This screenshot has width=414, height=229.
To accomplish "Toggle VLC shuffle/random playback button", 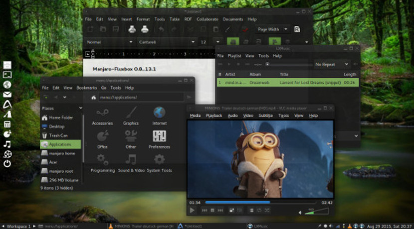I will click(267, 211).
